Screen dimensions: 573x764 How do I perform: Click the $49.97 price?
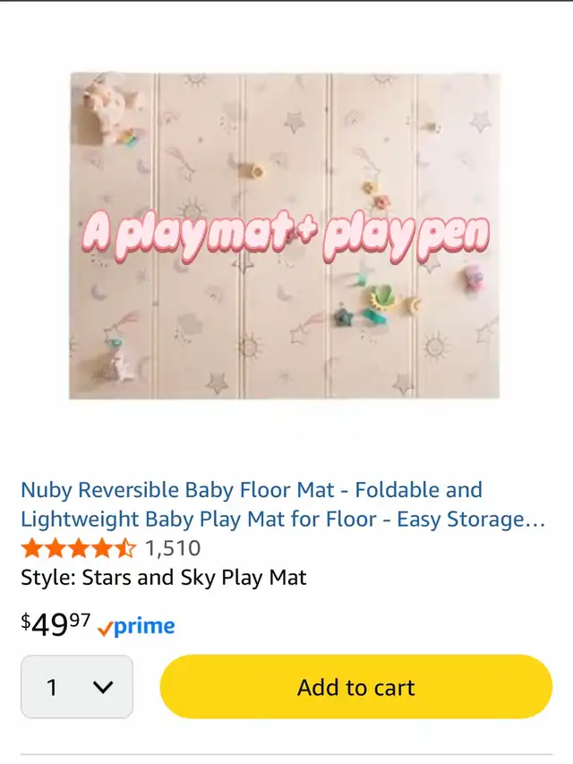tap(56, 624)
